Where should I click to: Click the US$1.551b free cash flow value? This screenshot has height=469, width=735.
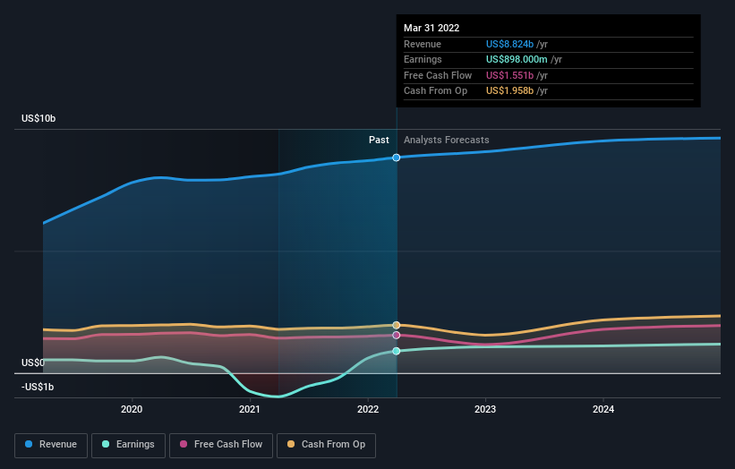point(509,75)
